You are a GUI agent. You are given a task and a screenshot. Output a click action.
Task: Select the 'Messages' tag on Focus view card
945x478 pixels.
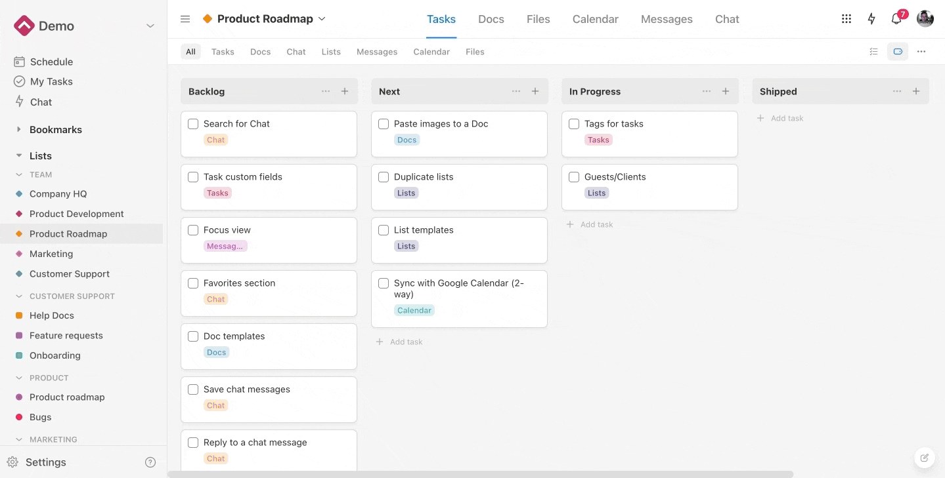click(x=226, y=246)
